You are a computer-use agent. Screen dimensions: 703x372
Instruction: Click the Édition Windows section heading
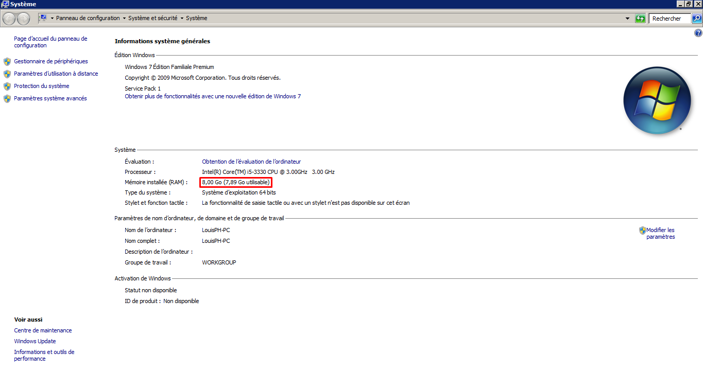[x=134, y=55]
